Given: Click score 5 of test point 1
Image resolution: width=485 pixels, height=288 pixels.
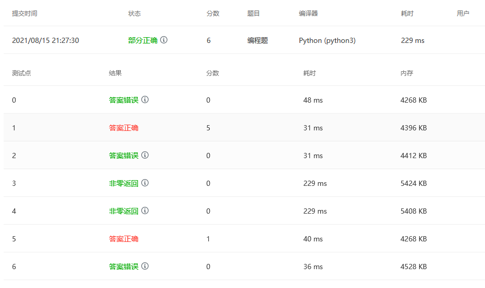Looking at the screenshot, I should coord(208,128).
